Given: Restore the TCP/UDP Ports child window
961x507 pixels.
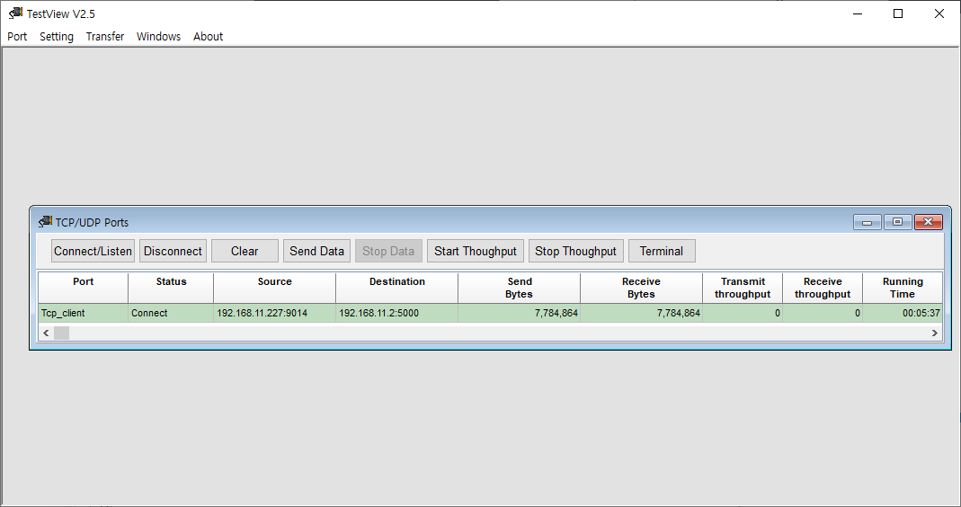Looking at the screenshot, I should 897,222.
